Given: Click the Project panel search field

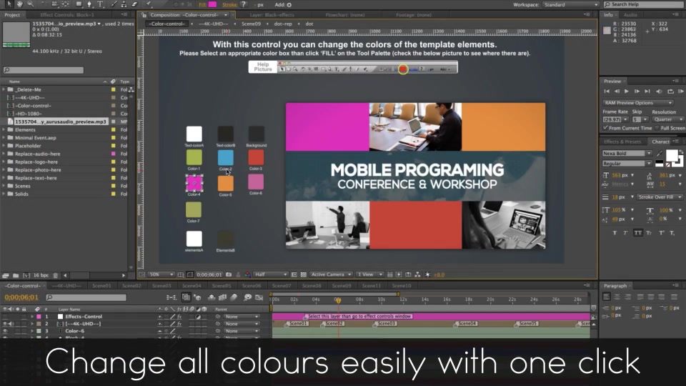Looking at the screenshot, I should [44, 70].
